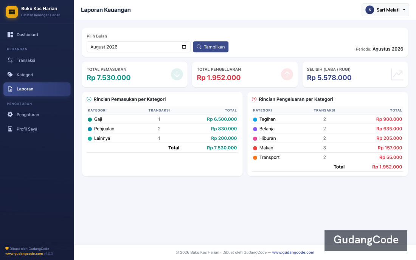Select the Laporan menu item
This screenshot has width=416, height=260.
click(37, 89)
